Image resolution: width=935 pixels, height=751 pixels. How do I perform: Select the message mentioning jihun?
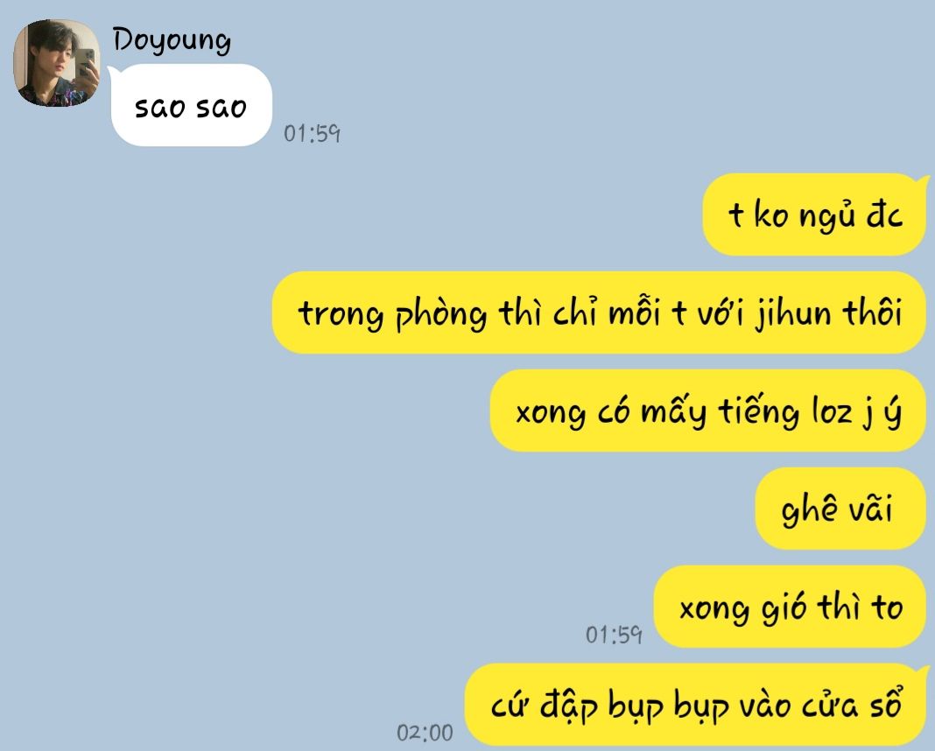(x=600, y=313)
